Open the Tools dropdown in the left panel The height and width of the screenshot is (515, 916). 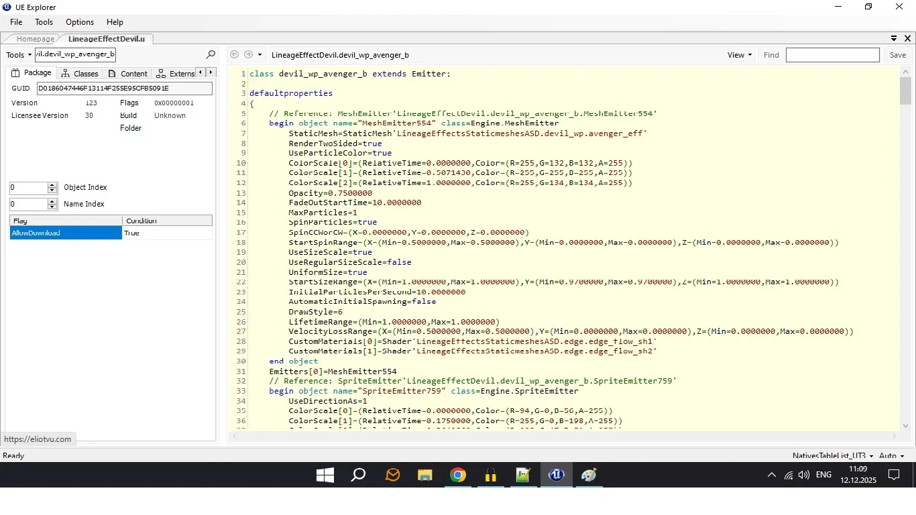point(19,55)
